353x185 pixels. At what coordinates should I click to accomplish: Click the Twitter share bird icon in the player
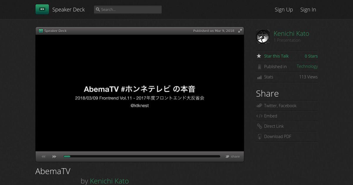(x=227, y=157)
